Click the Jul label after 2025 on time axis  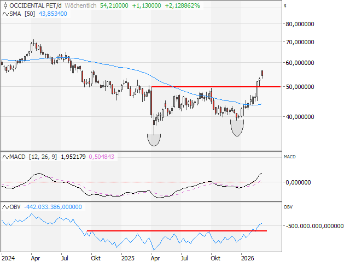[184, 258]
